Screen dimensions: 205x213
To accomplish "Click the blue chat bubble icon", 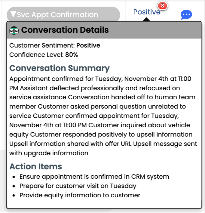I will point(186,15).
